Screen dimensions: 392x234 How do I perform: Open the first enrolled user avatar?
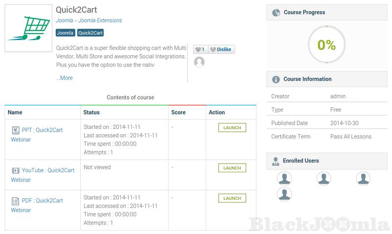click(284, 179)
